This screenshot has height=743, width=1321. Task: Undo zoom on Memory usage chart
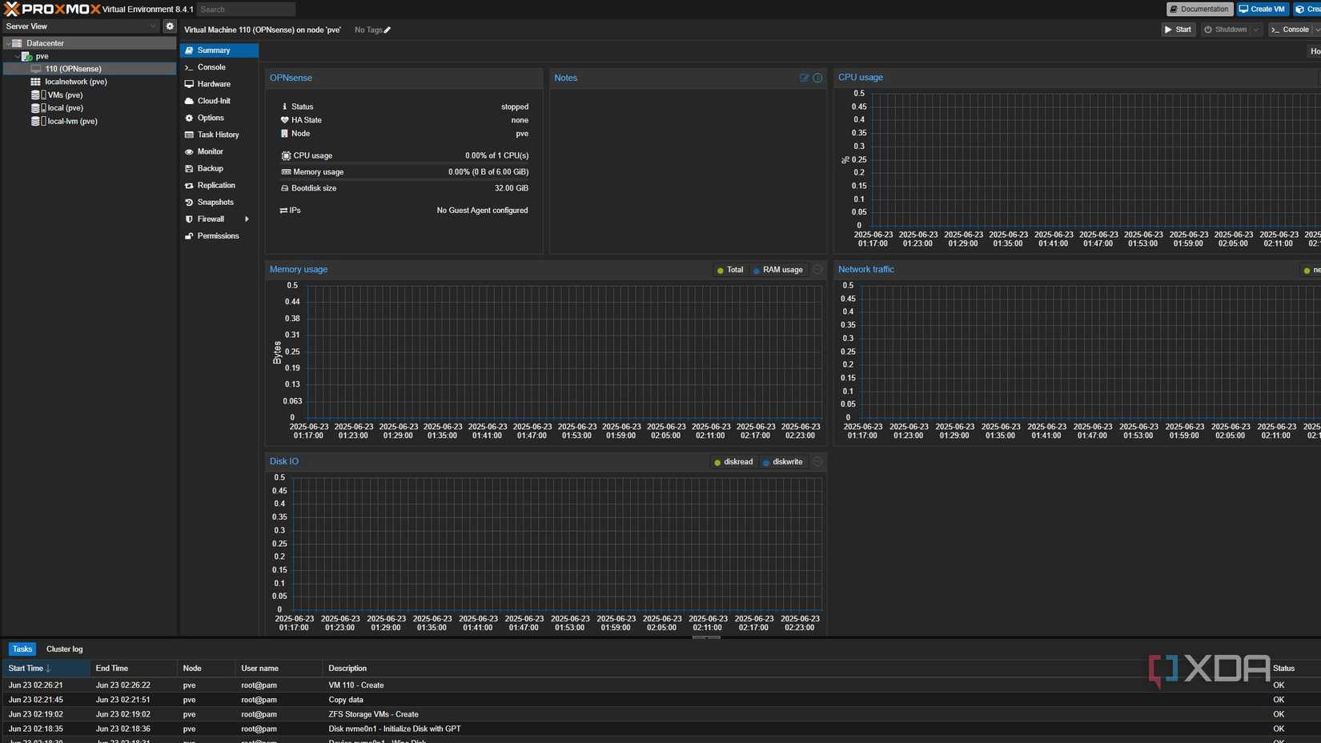(817, 270)
